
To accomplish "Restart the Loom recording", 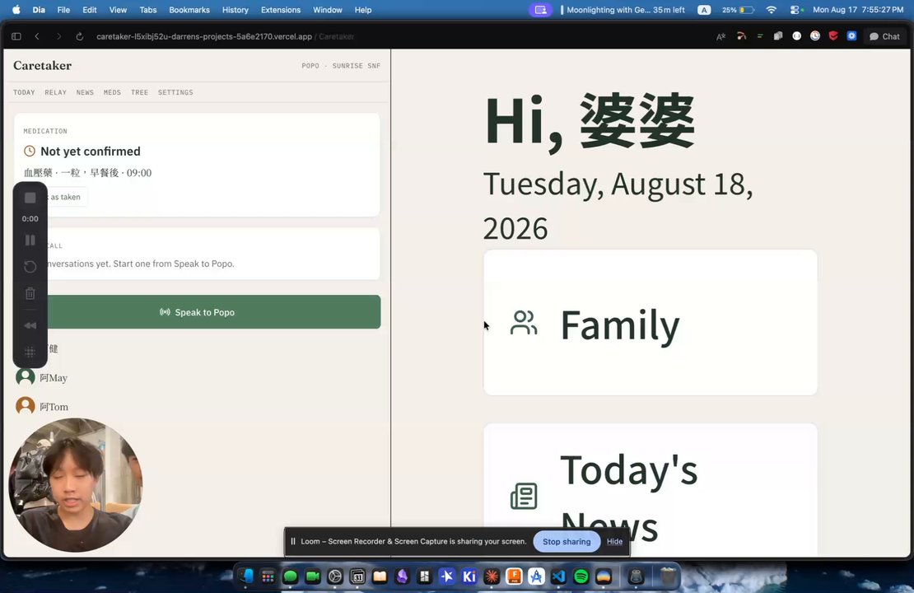I will coord(30,267).
